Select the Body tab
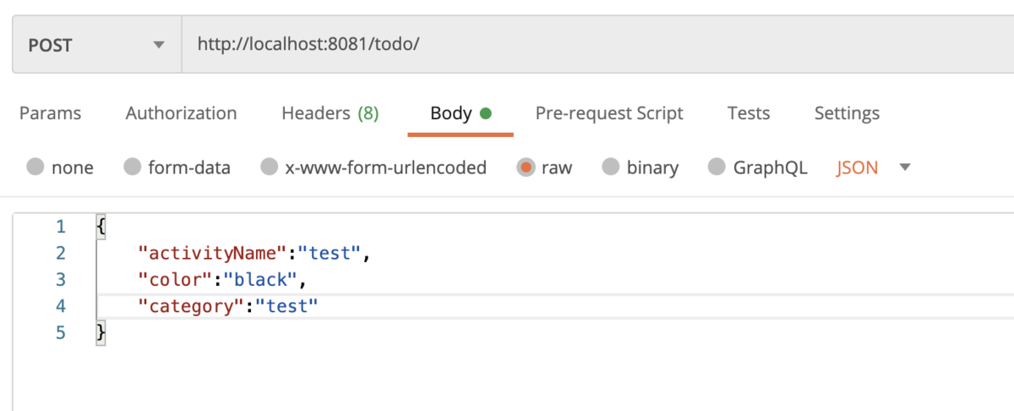This screenshot has height=411, width=1014. [461, 113]
